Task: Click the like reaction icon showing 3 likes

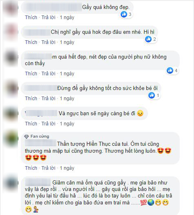Action: click(124, 14)
